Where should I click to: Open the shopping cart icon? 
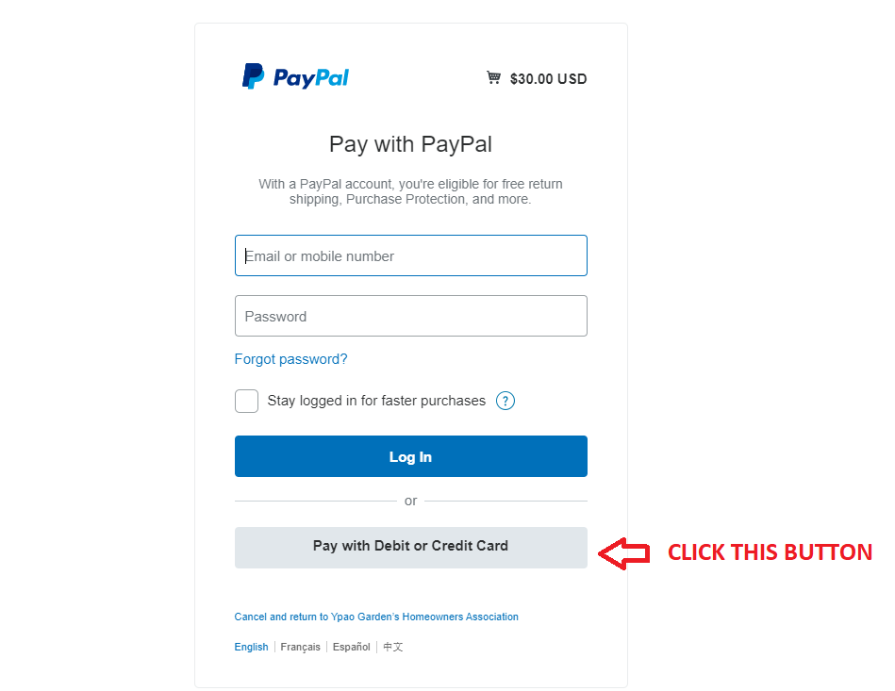(493, 77)
